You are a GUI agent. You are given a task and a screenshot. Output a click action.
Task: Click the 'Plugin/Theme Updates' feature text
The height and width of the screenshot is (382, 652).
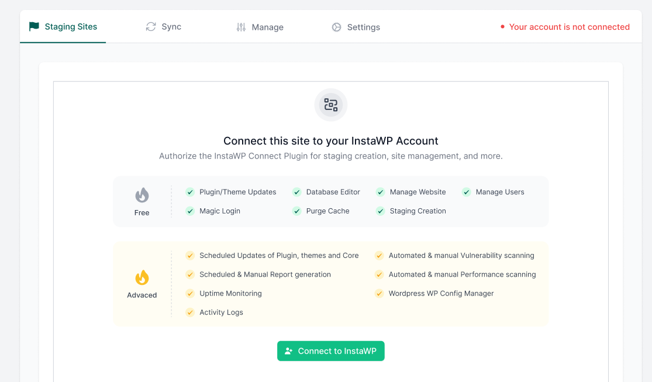tap(238, 192)
